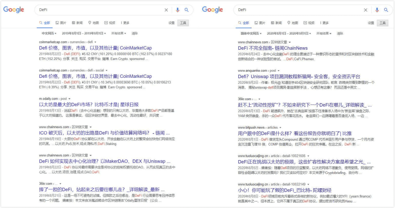Expand arrow beside tuoluocaijing.cn detail-10022149

pyautogui.click(x=308, y=185)
